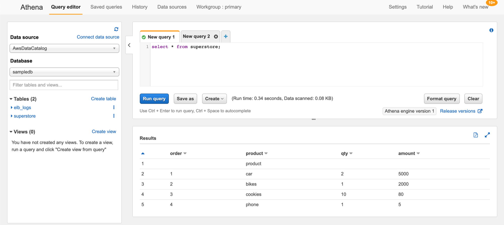Select the New query 1 tab

coord(160,37)
